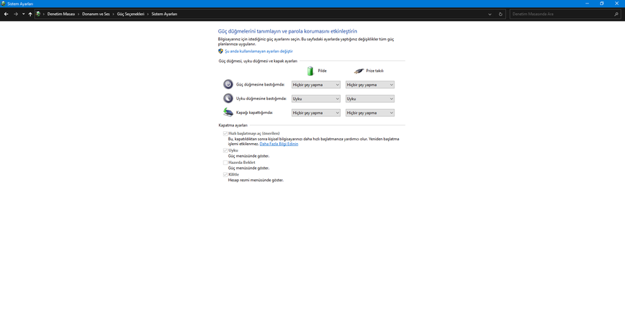This screenshot has width=625, height=323.
Task: Open power button Prize takılı dropdown
Action: coord(370,85)
